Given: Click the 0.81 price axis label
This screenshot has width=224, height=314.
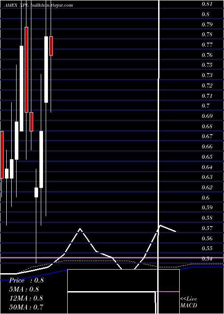Looking at the screenshot, I should (207, 4).
